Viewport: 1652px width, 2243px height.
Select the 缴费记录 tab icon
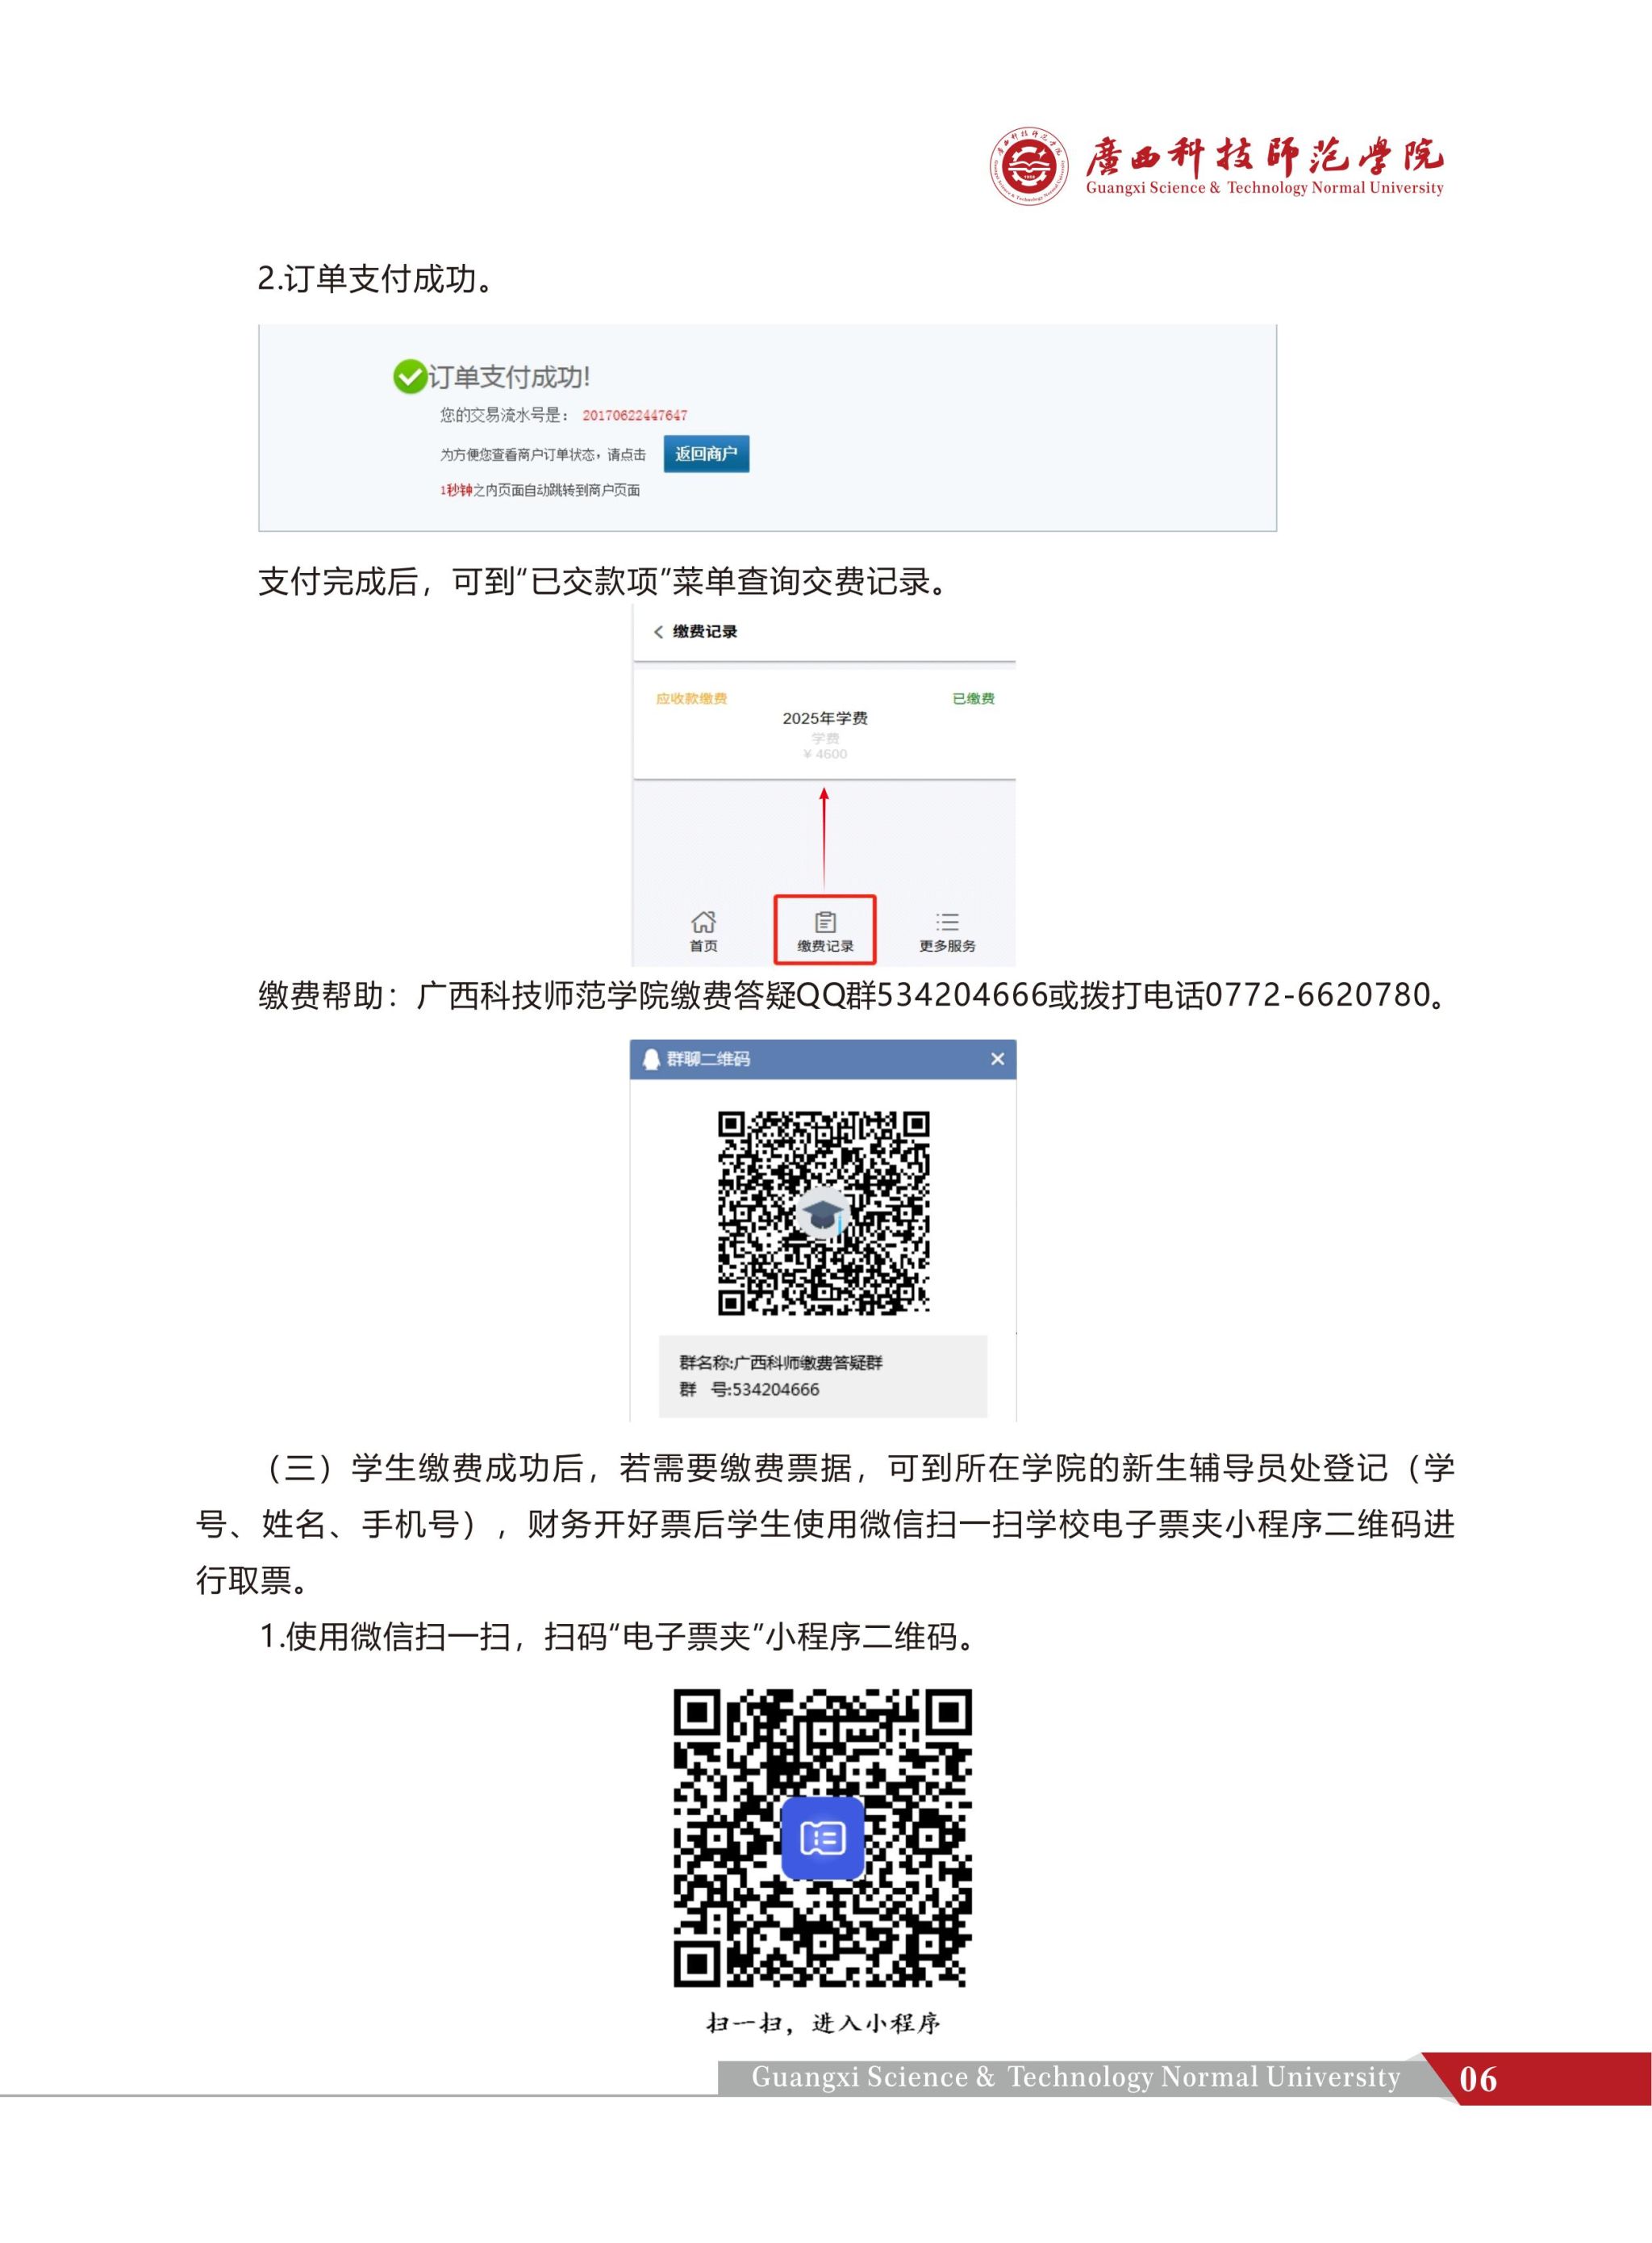(825, 922)
